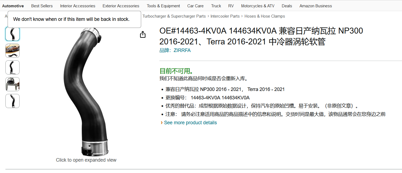Click bullet text starting with 注意
The height and width of the screenshot is (173, 402).
[x=276, y=114]
